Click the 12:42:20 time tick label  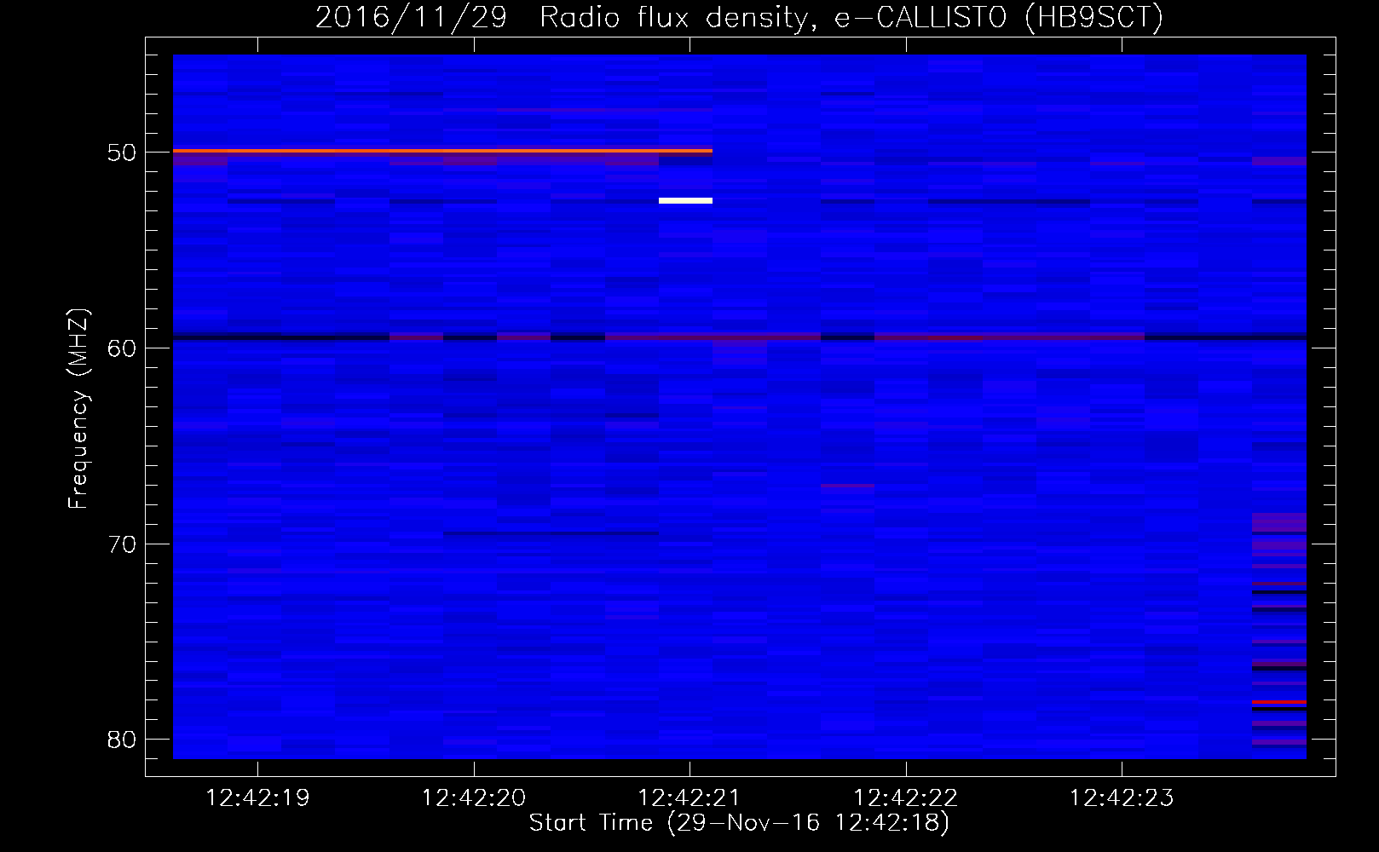pyautogui.click(x=474, y=798)
